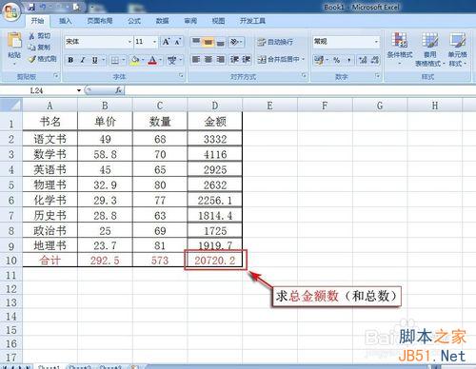Open the 数字 number dialog launcher

point(377,75)
